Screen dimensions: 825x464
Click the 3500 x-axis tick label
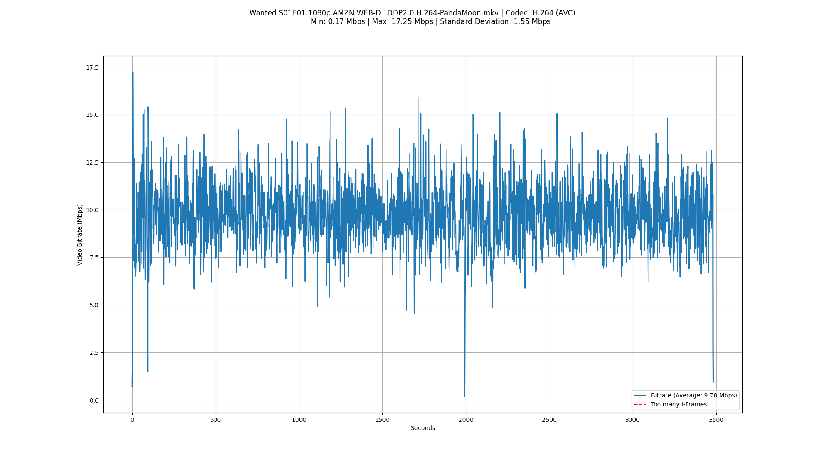point(716,420)
